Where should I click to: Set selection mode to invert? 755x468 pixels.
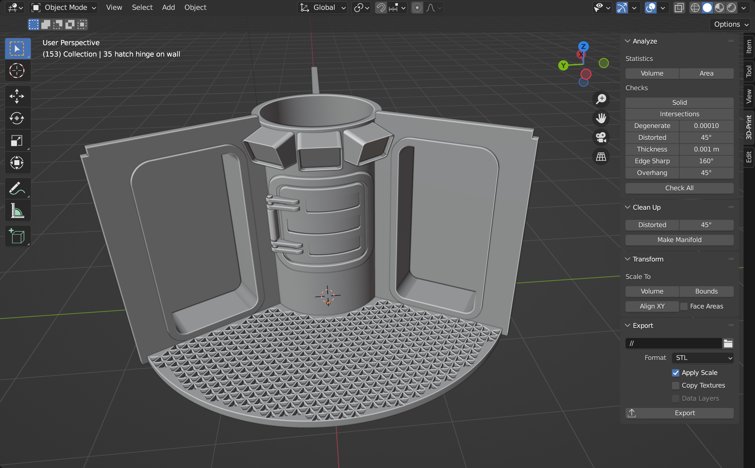click(x=70, y=24)
